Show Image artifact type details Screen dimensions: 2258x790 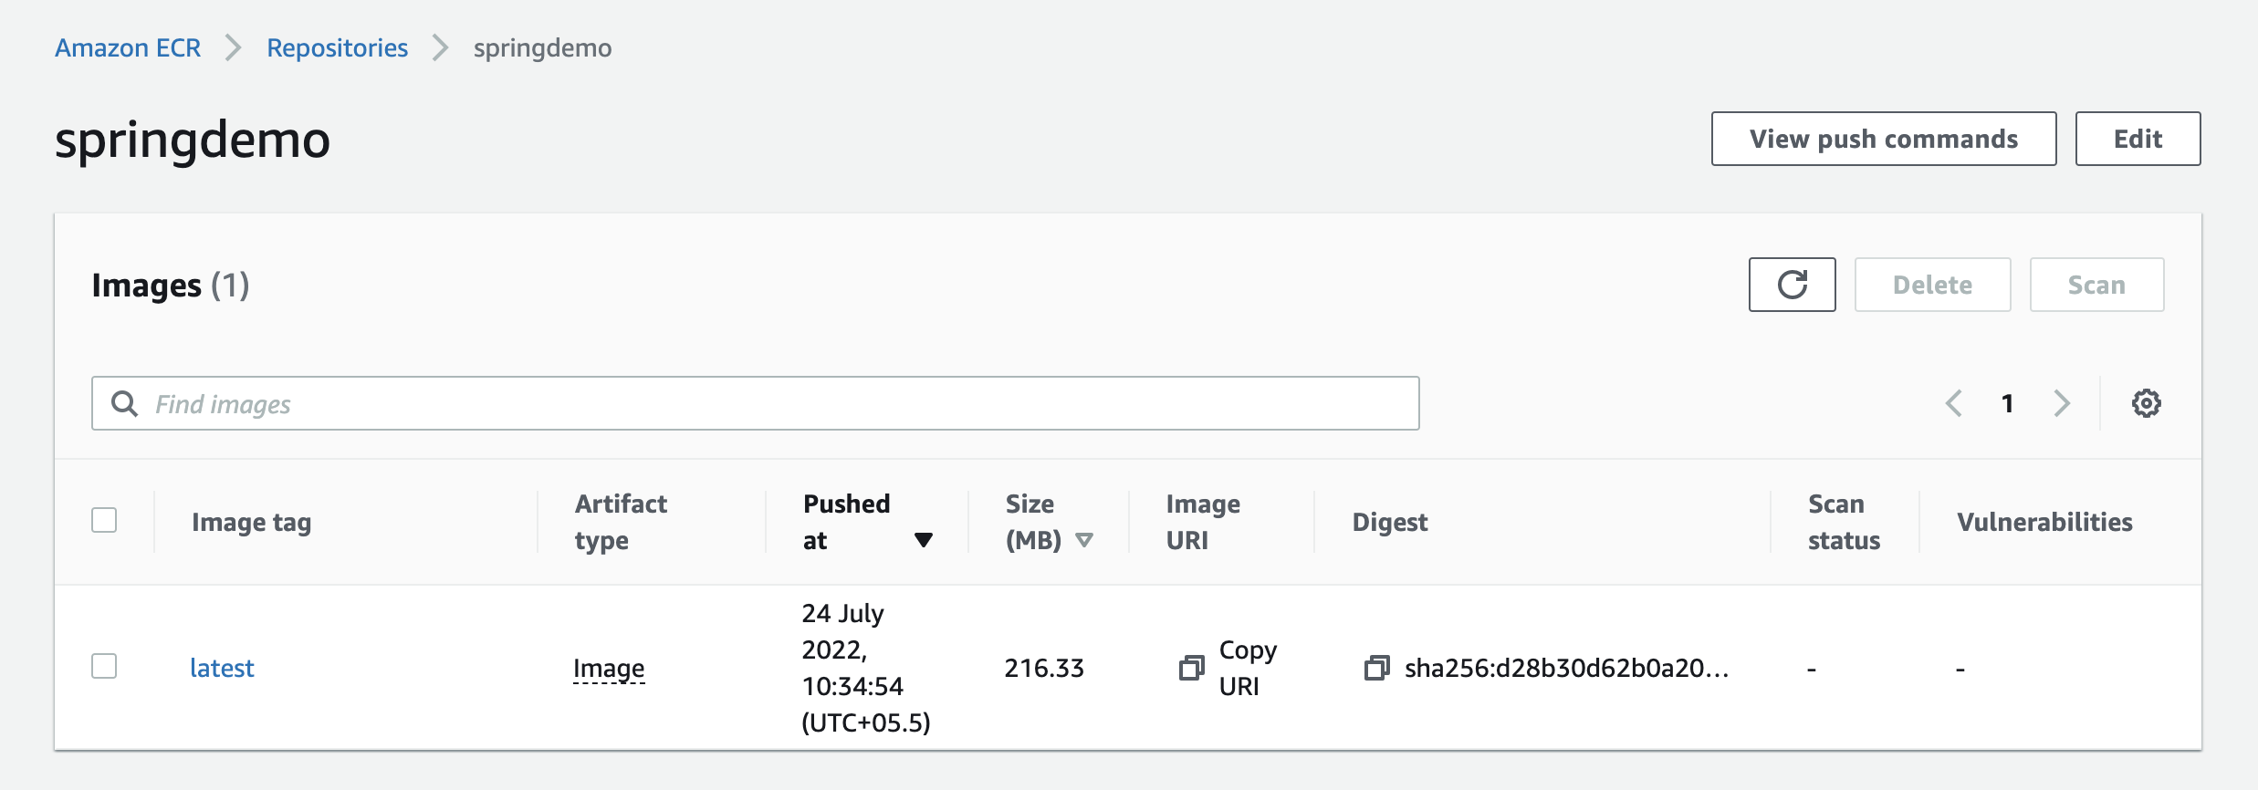pos(609,669)
